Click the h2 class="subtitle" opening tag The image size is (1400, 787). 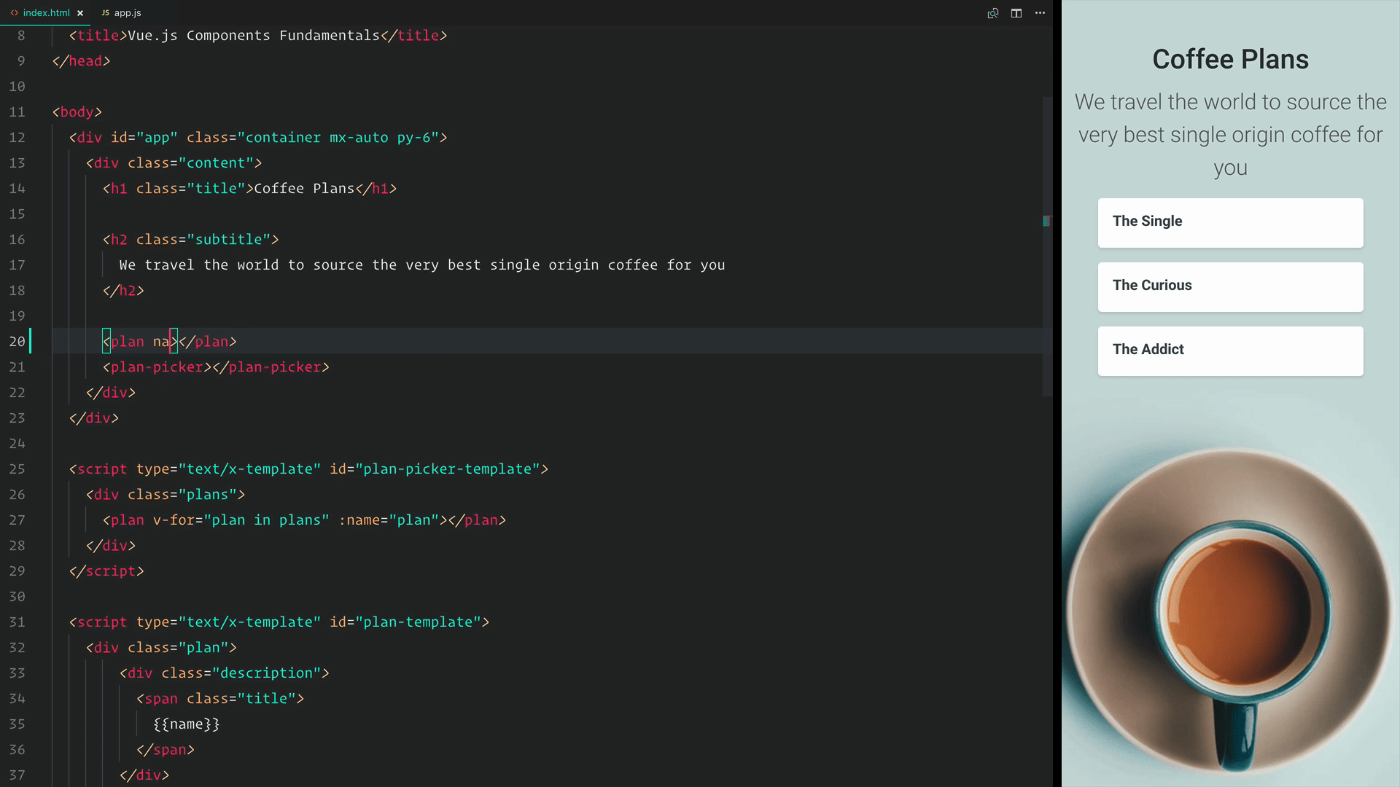(190, 239)
